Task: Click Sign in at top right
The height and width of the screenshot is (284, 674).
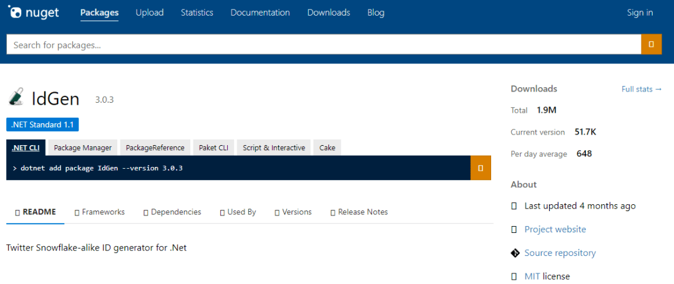Action: pos(640,12)
